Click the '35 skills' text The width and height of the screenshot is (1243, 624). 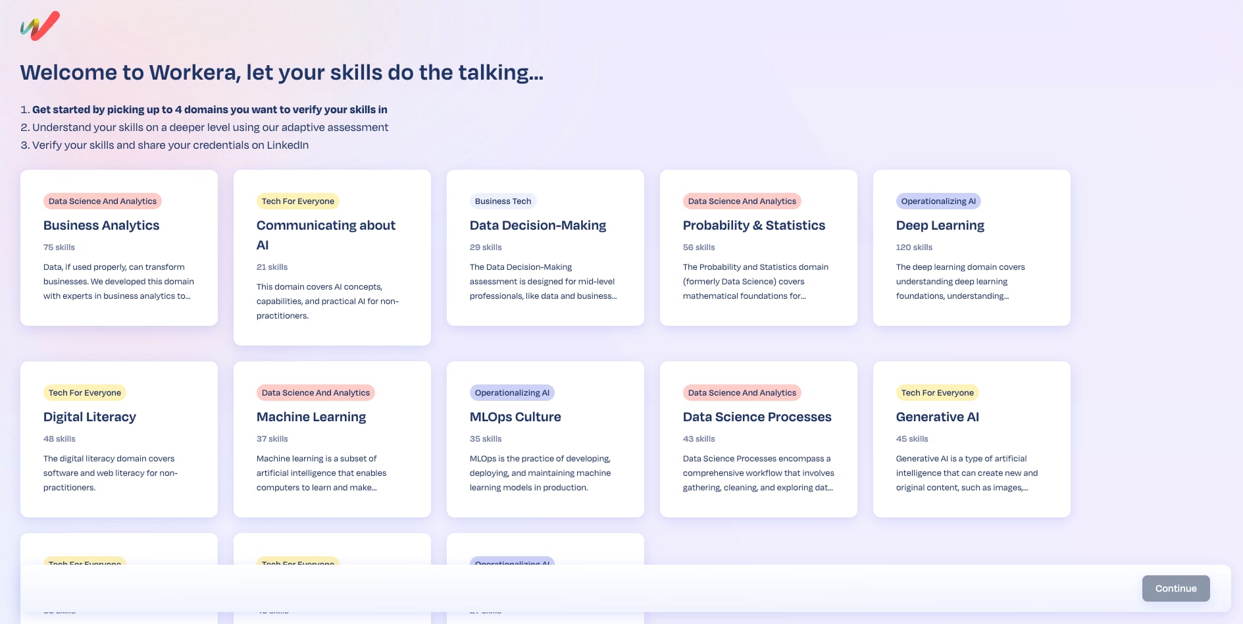[x=486, y=439]
